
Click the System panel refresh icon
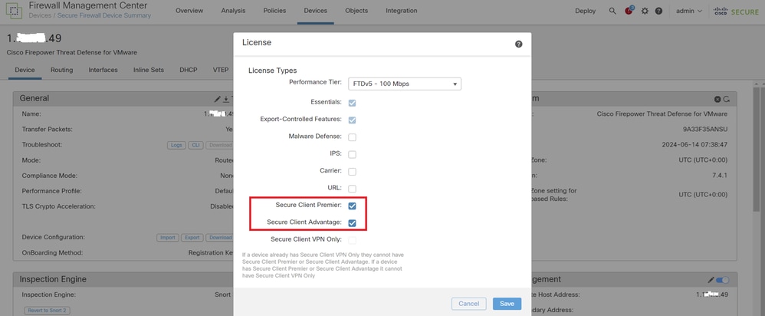(x=727, y=99)
